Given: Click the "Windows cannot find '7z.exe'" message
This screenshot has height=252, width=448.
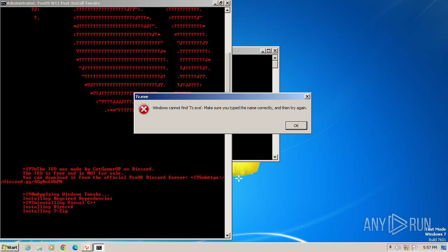Looking at the screenshot, I should point(230,108).
